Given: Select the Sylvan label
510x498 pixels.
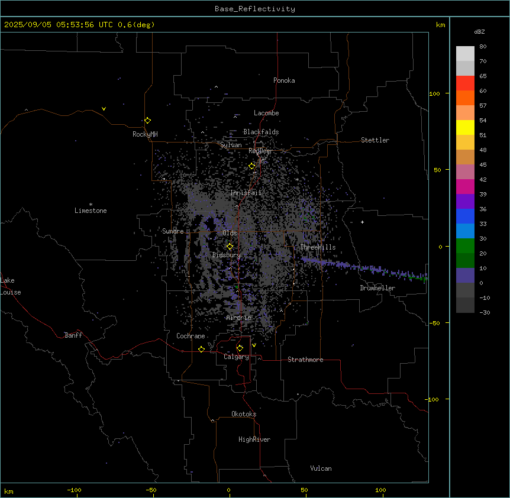Looking at the screenshot, I should [x=231, y=145].
